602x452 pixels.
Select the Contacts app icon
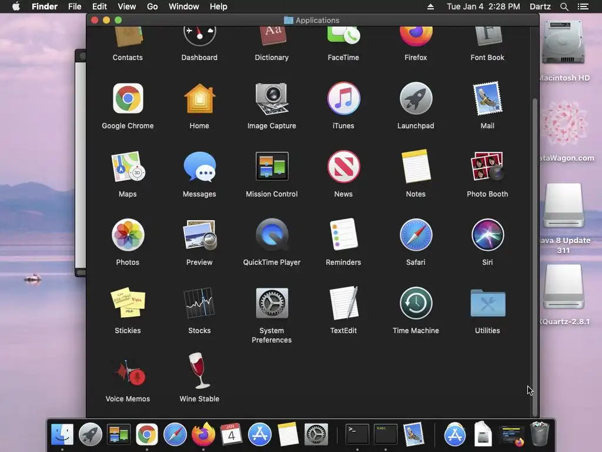pyautogui.click(x=128, y=36)
